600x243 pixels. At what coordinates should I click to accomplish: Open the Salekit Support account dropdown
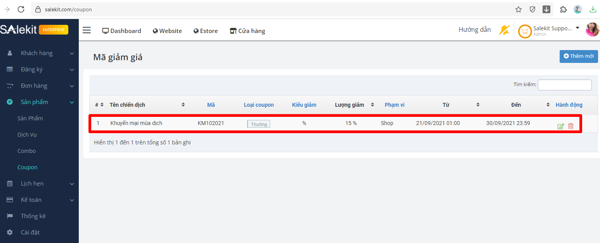pyautogui.click(x=556, y=31)
